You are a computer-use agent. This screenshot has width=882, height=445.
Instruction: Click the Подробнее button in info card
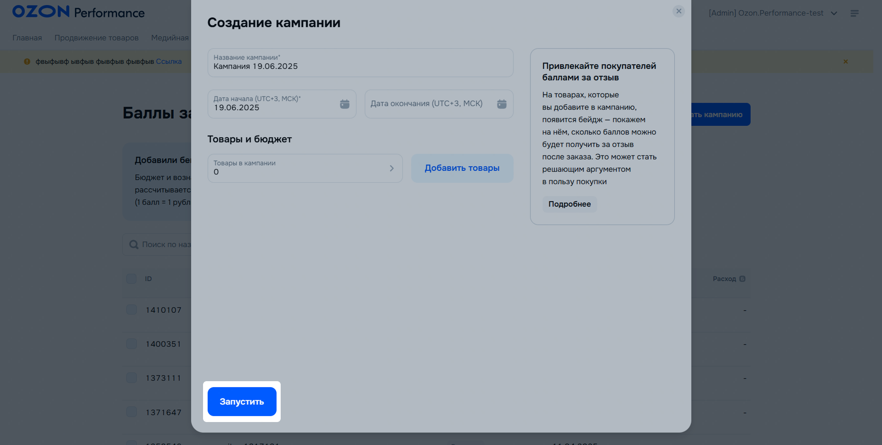[x=569, y=204]
